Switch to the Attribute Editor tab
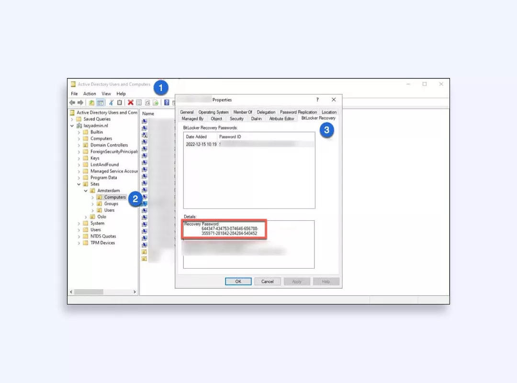 coord(281,118)
